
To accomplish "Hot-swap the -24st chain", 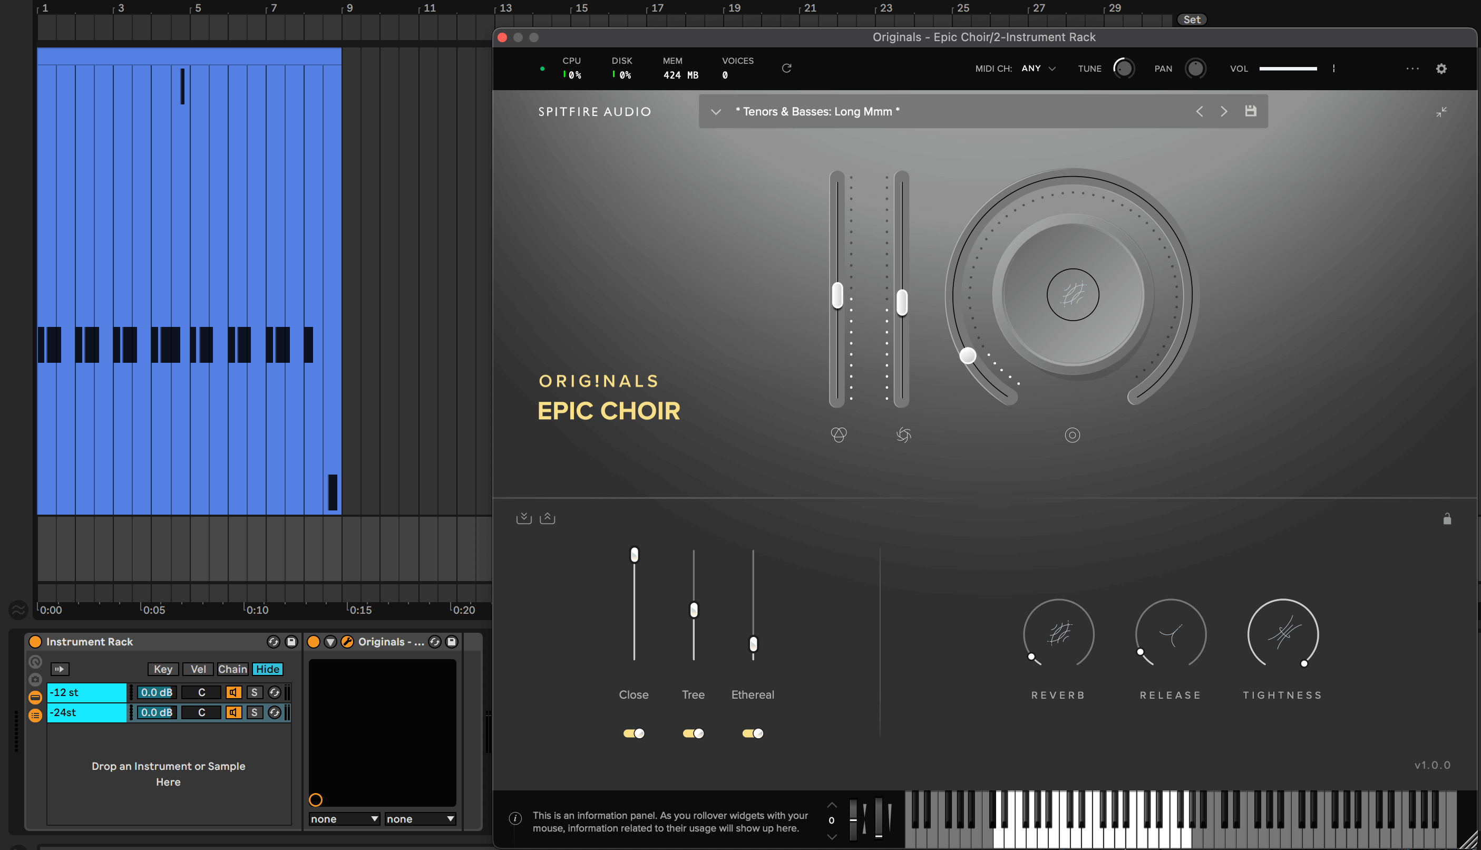I will click(274, 712).
